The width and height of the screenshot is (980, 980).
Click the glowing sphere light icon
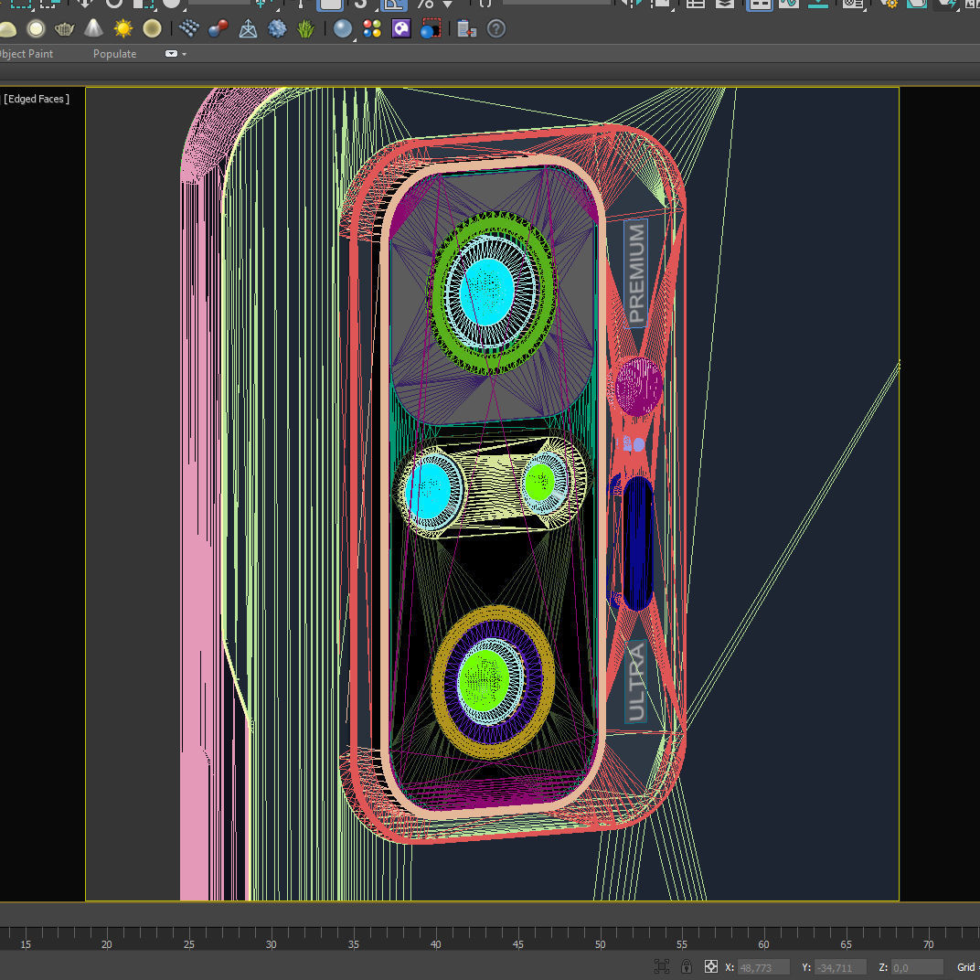[x=36, y=28]
